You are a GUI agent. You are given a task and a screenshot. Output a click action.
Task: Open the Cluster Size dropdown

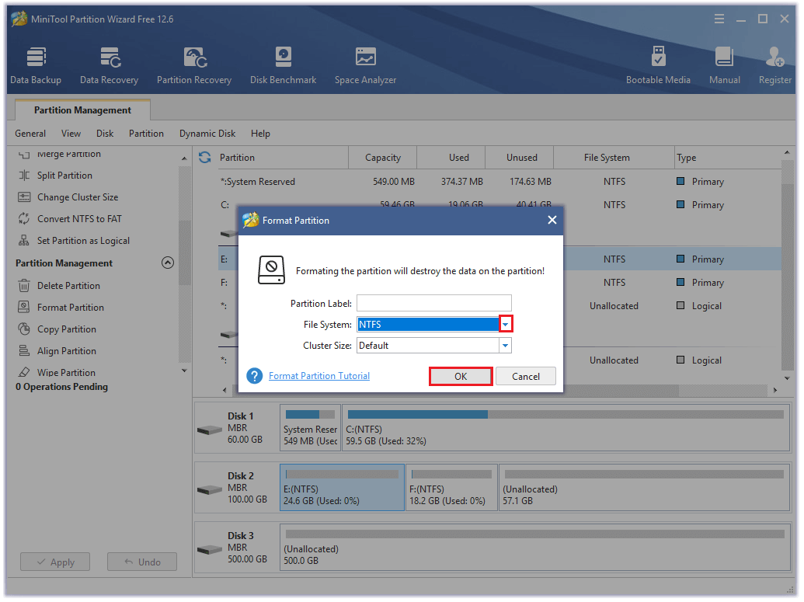(503, 345)
